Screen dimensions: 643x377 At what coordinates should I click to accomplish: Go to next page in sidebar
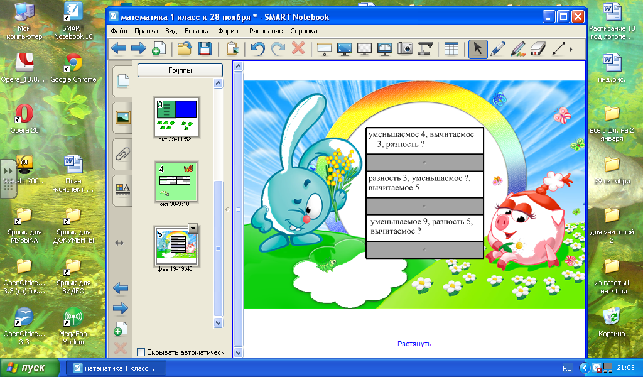point(121,308)
